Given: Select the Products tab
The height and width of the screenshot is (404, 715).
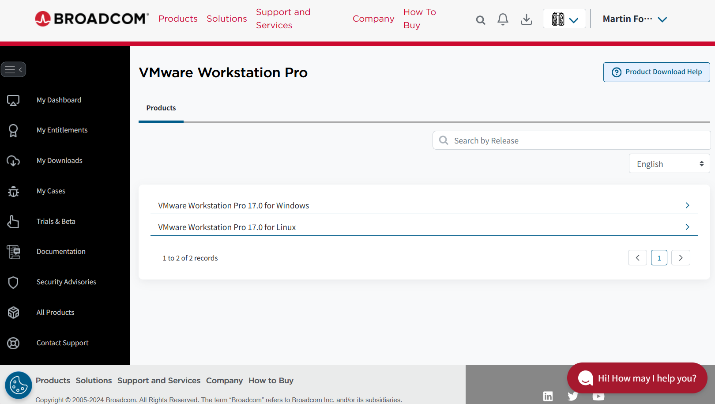Looking at the screenshot, I should (x=161, y=108).
